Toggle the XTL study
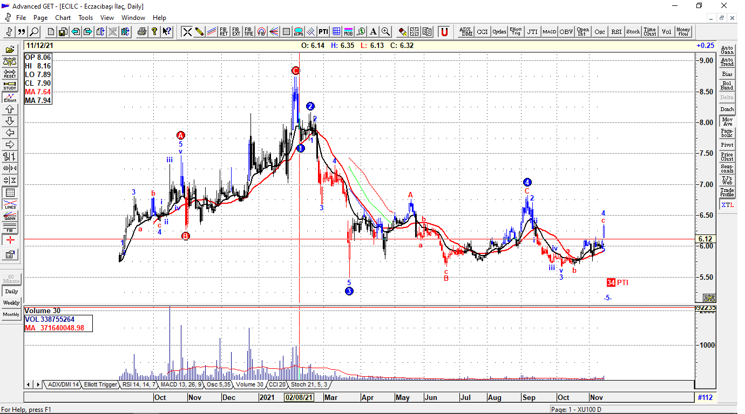The height and width of the screenshot is (414, 745). point(727,205)
